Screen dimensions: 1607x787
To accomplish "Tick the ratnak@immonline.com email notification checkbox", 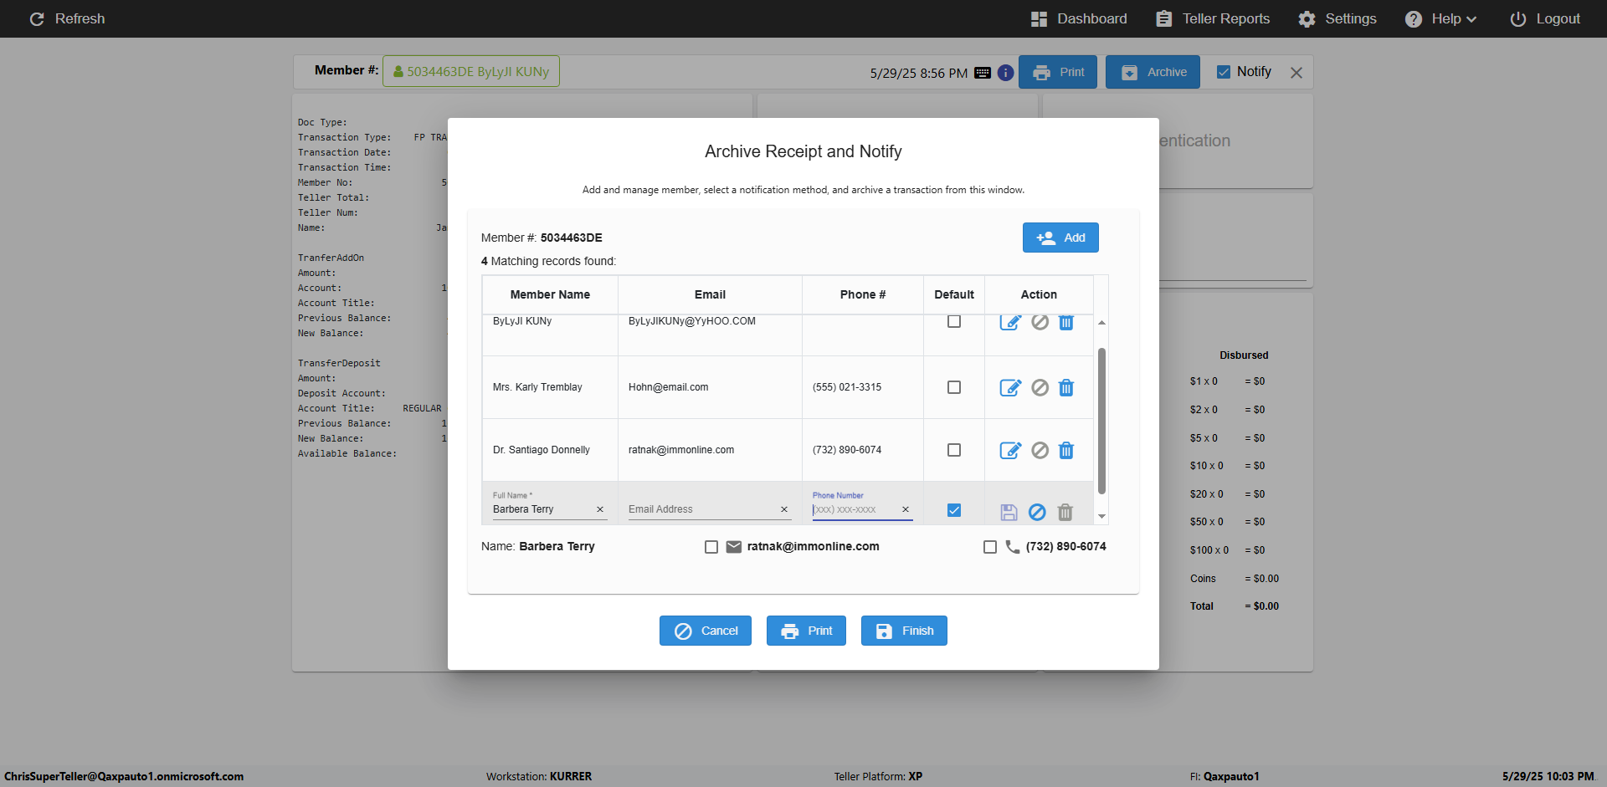I will coord(711,547).
